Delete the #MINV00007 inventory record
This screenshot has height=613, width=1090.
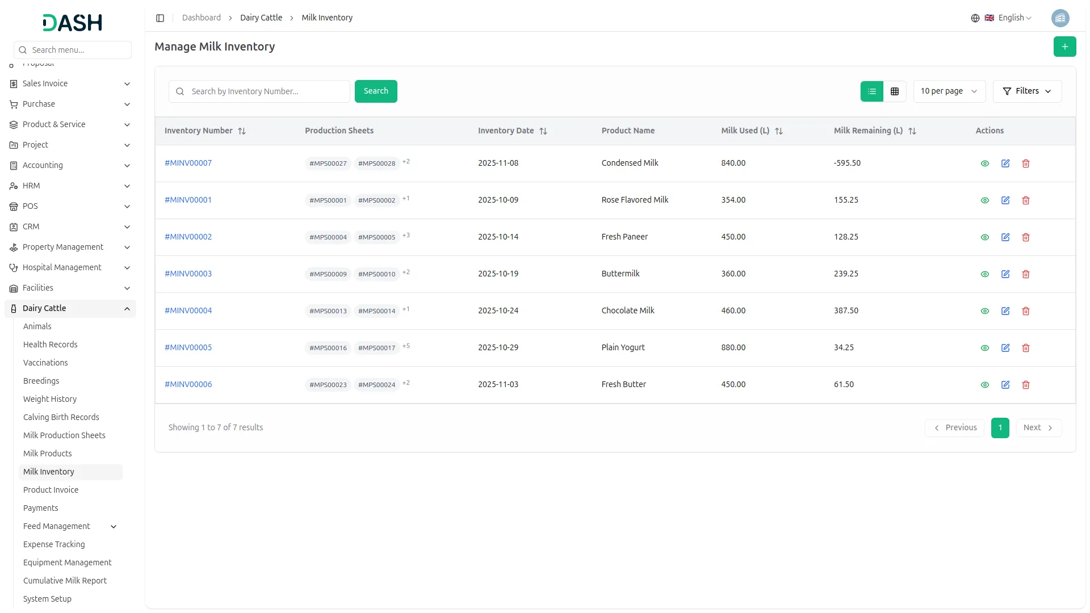[x=1025, y=163]
